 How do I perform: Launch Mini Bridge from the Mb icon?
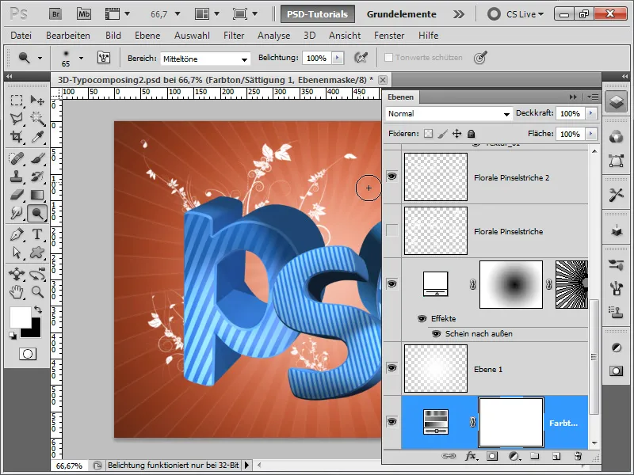coord(84,14)
